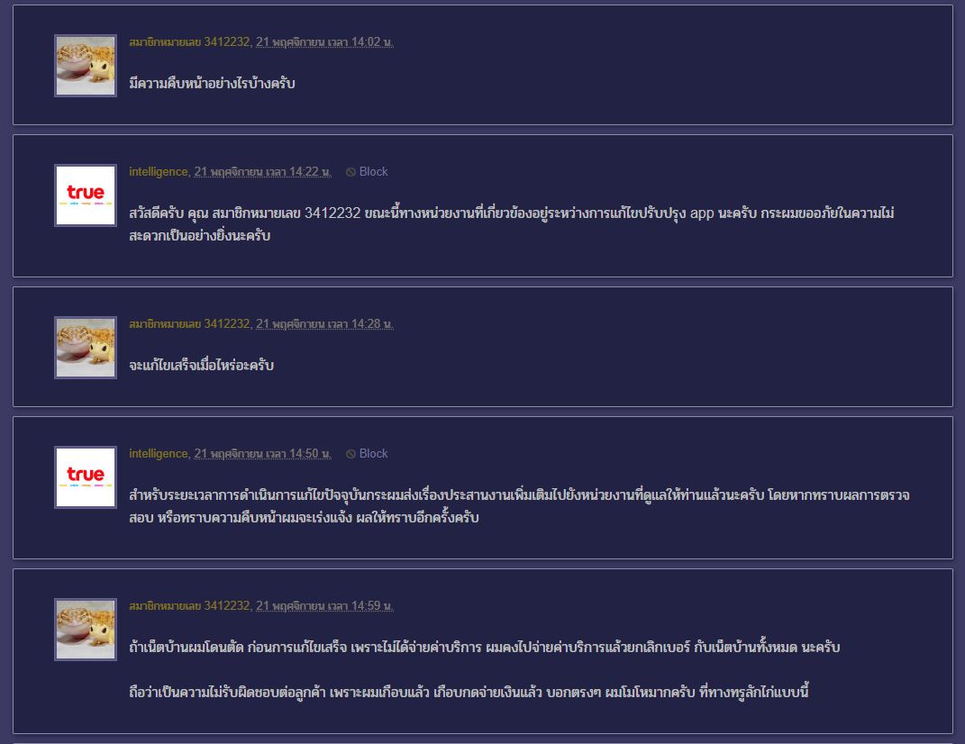Click the 14:22 timestamp permalink
This screenshot has width=965, height=744.
click(x=263, y=172)
